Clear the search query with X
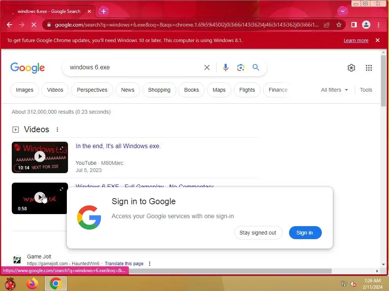 [x=207, y=67]
